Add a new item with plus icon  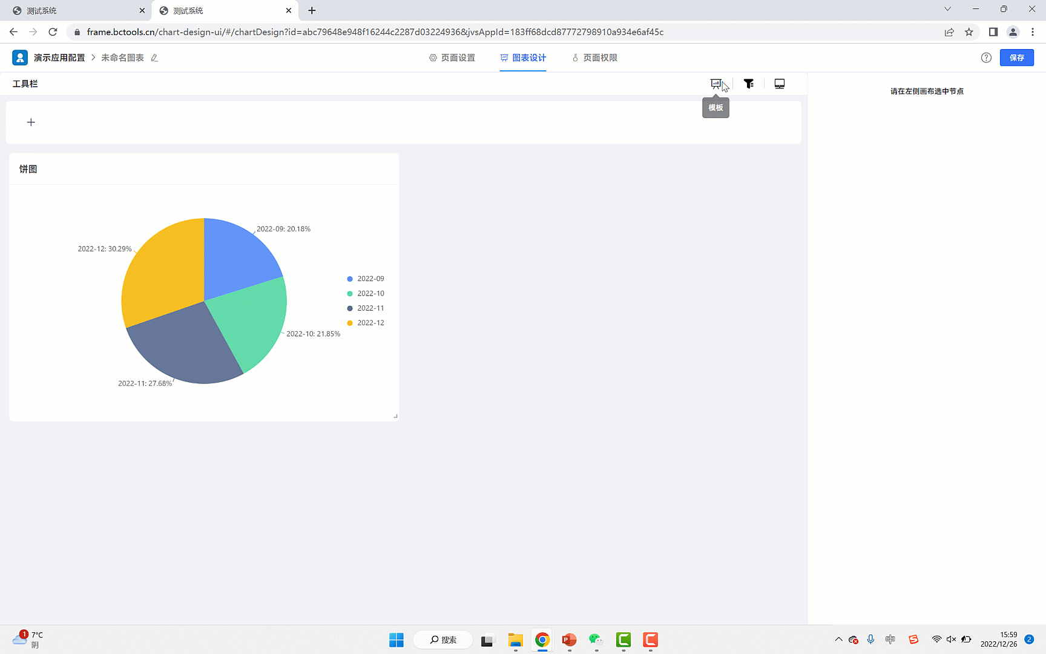click(x=31, y=122)
